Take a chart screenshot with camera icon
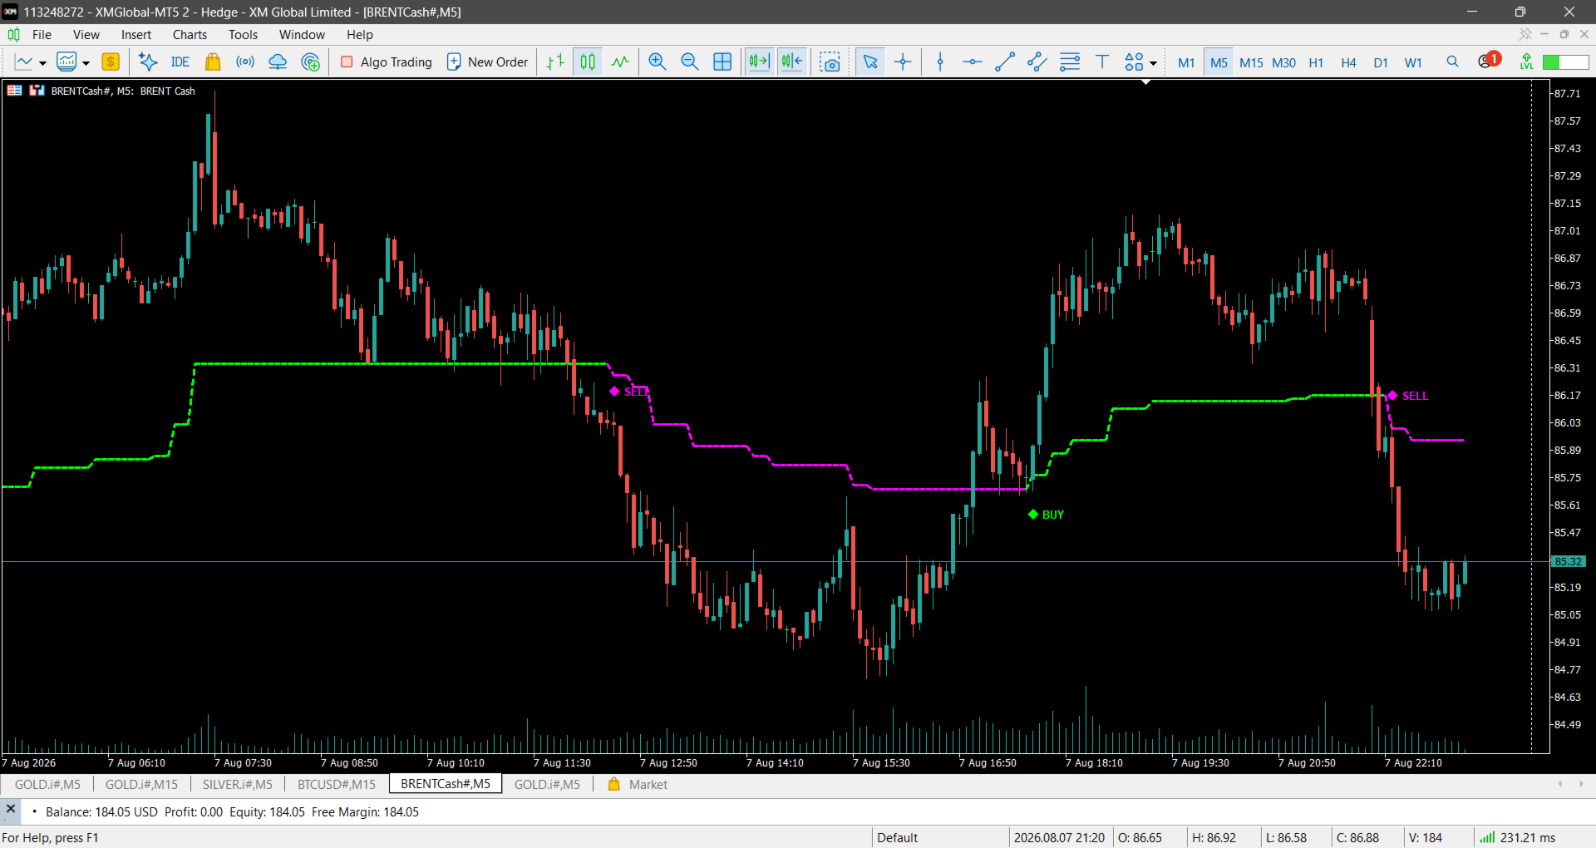 tap(830, 62)
